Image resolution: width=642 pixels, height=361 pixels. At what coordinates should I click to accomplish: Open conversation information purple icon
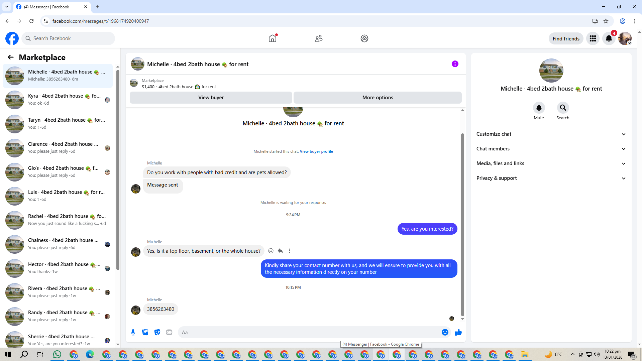click(455, 64)
